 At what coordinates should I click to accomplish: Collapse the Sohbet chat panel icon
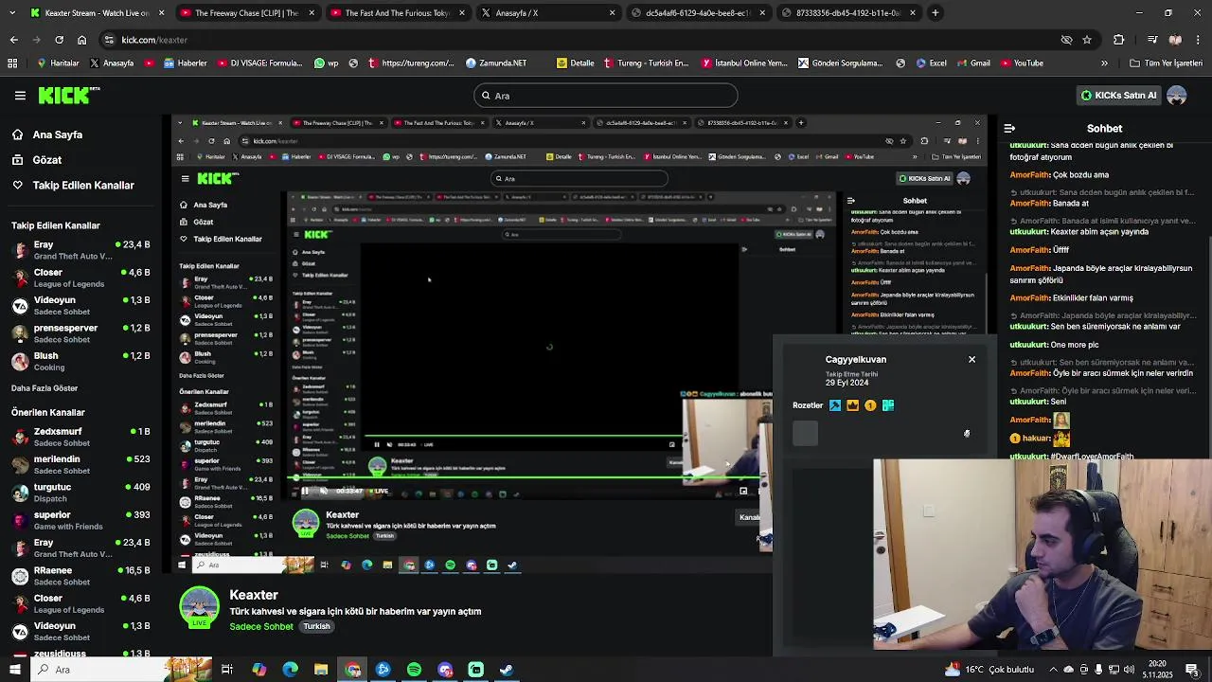(1009, 128)
